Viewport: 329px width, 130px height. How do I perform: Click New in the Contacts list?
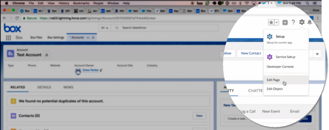pos(199,116)
